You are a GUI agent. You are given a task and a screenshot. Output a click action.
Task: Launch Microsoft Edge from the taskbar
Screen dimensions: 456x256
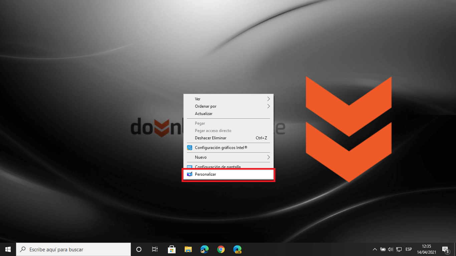(x=205, y=249)
